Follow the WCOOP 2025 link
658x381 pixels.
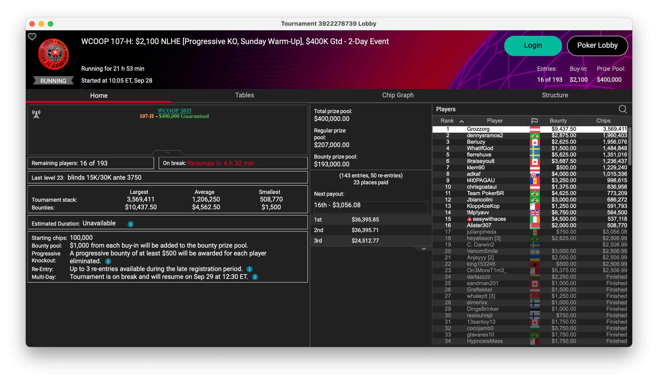click(174, 110)
